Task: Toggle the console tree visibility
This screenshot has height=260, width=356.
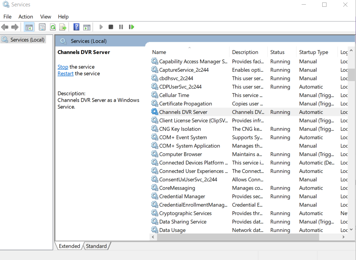Action: point(29,27)
